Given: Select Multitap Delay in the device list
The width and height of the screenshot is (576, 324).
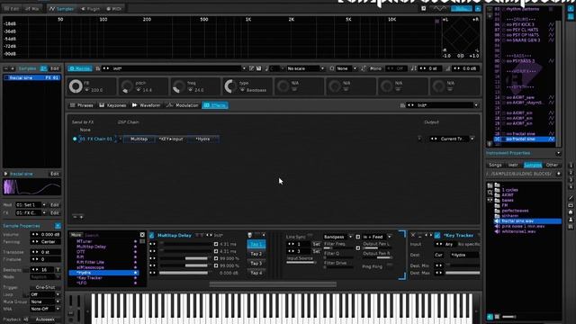Looking at the screenshot, I should pyautogui.click(x=91, y=247).
